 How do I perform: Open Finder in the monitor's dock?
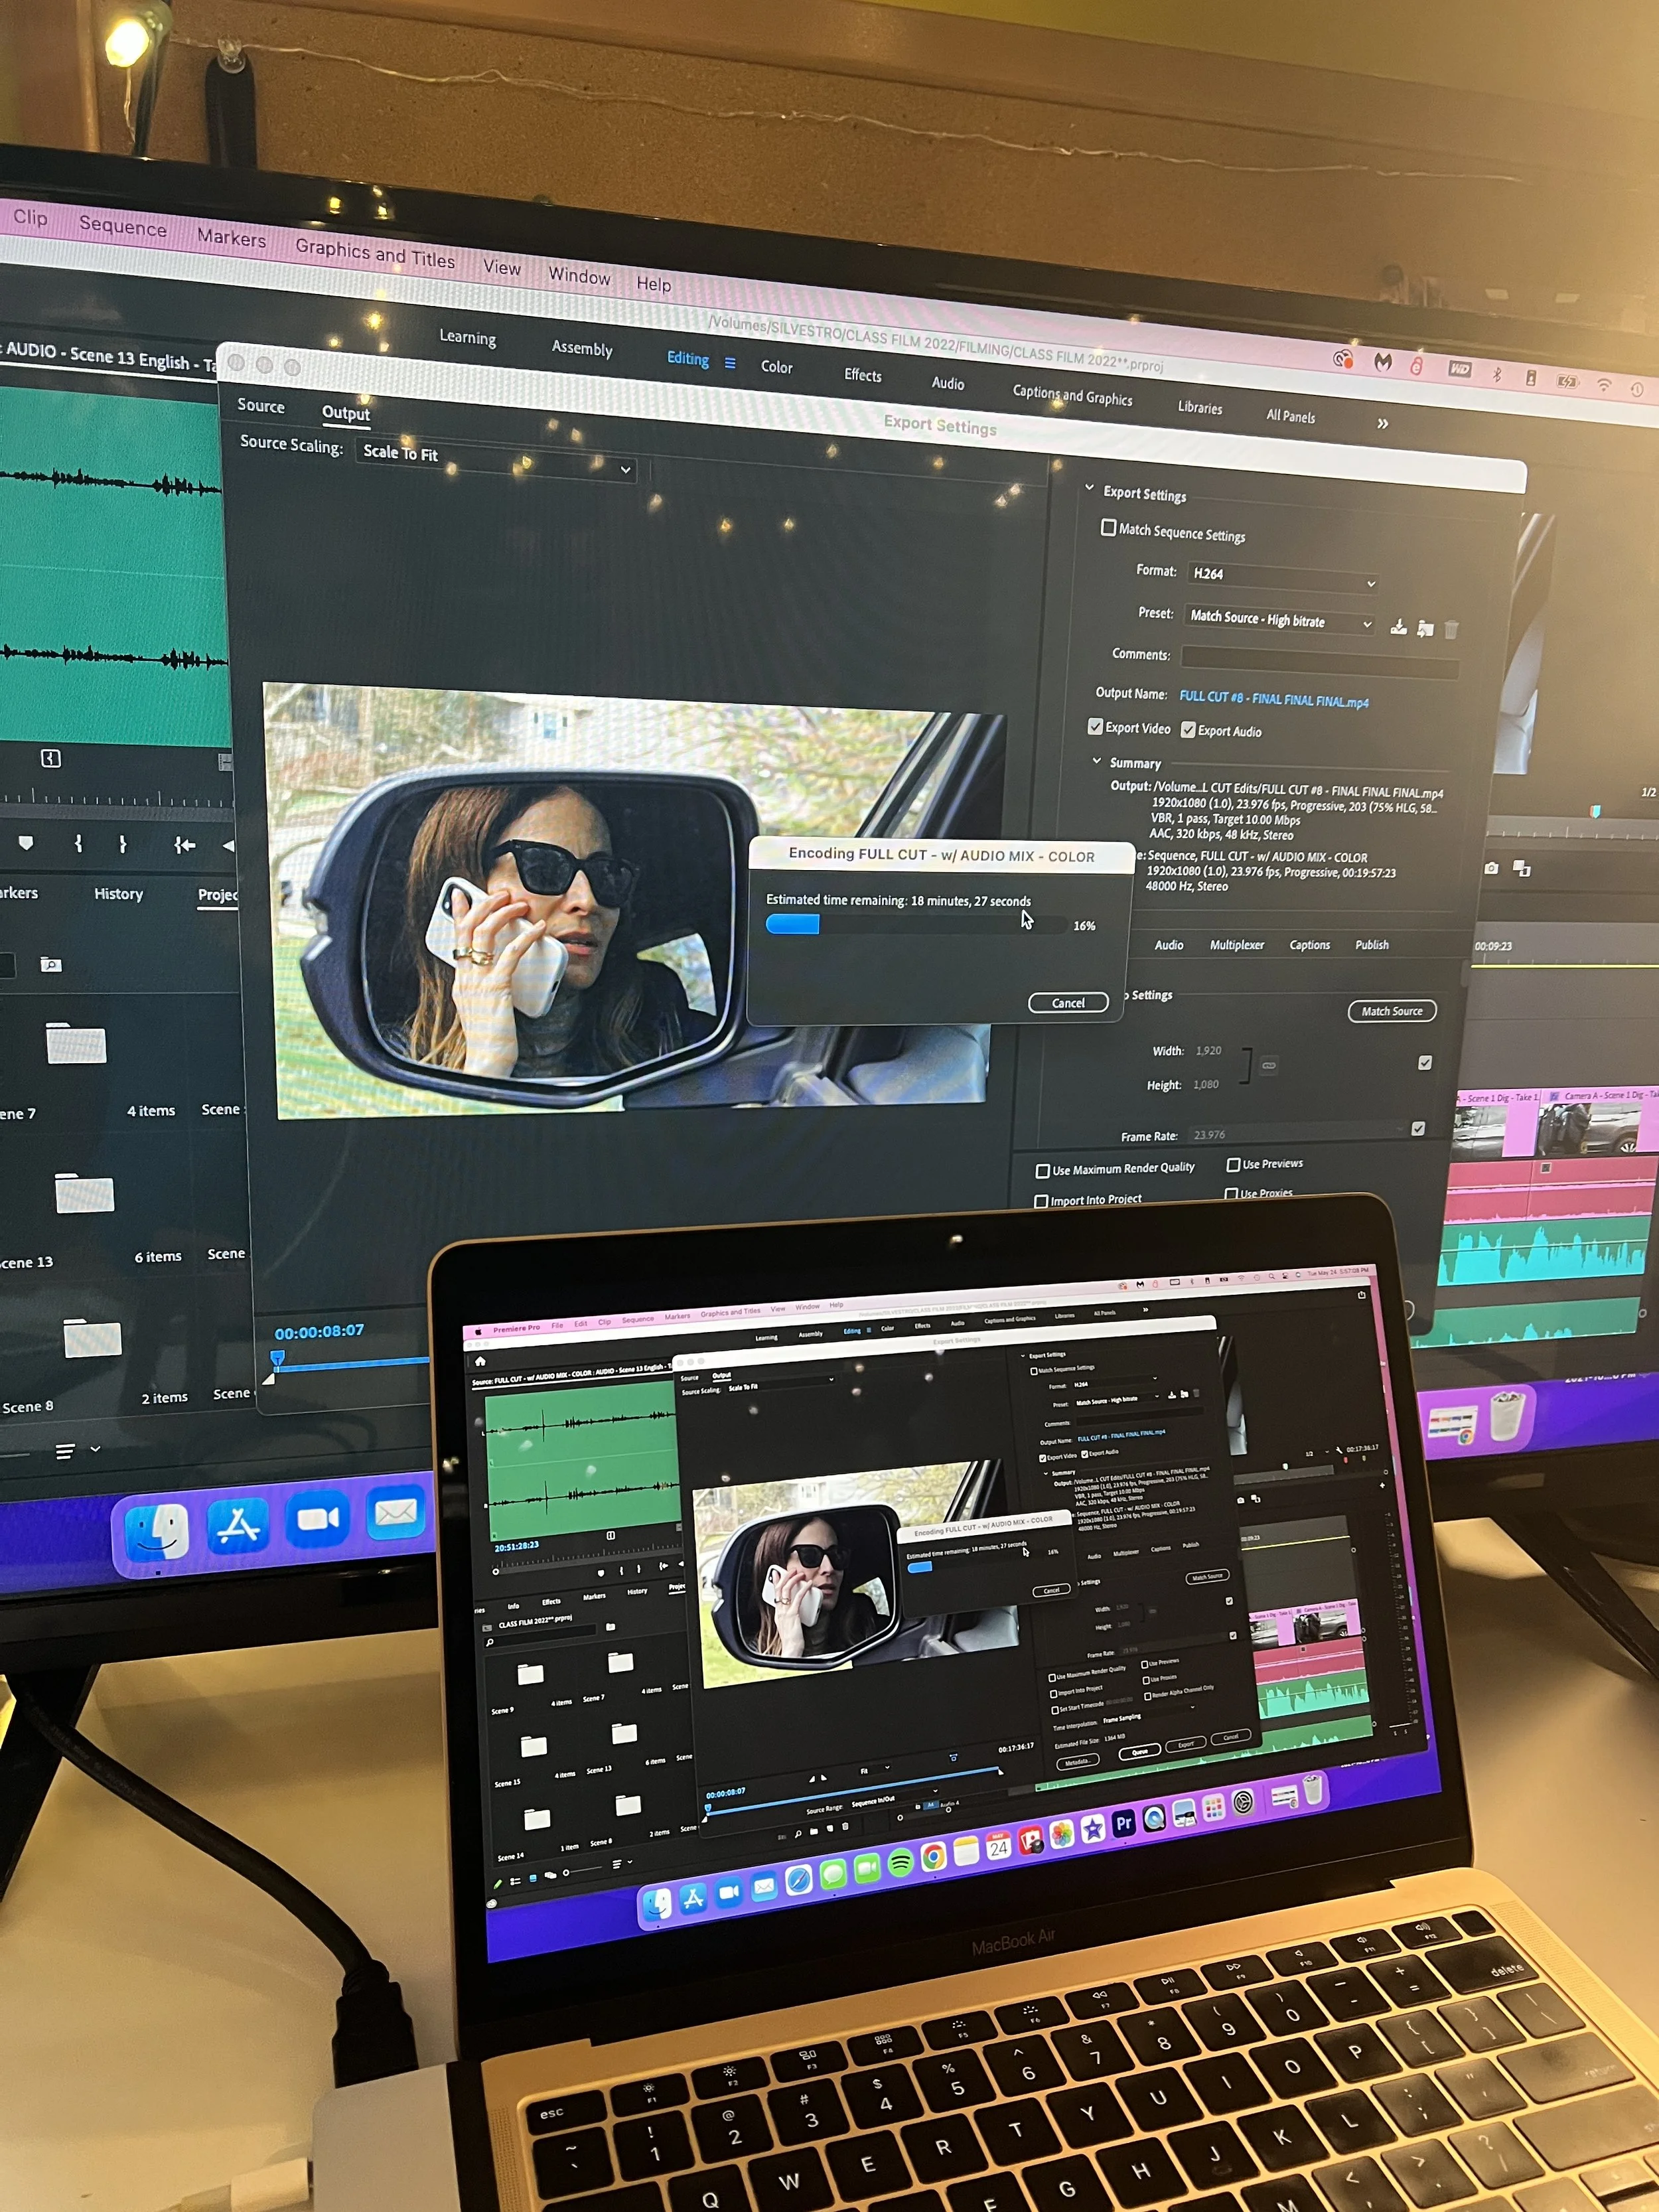click(x=158, y=1534)
